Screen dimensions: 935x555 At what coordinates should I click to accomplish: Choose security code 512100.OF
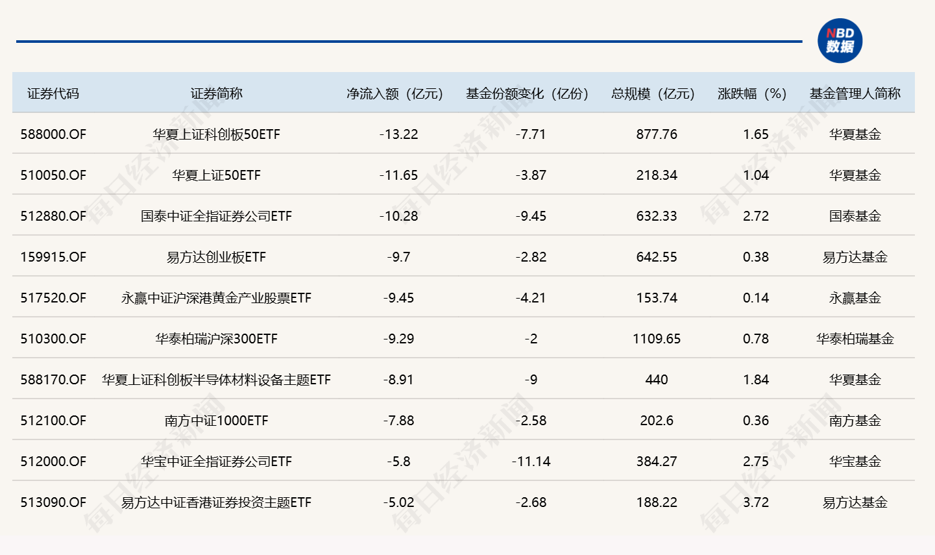pyautogui.click(x=53, y=421)
